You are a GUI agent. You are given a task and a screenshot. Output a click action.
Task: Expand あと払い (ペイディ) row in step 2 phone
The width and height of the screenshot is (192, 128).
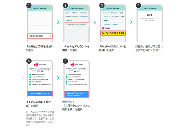coord(76,17)
